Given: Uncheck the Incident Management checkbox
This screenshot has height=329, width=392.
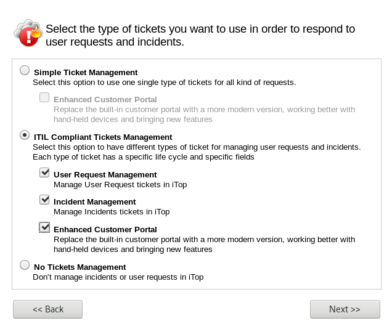Looking at the screenshot, I should pyautogui.click(x=44, y=200).
